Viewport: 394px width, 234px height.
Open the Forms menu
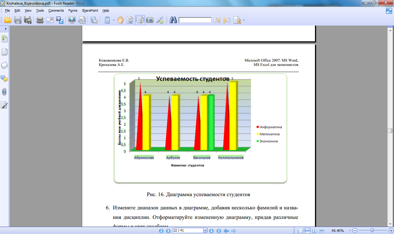click(73, 10)
